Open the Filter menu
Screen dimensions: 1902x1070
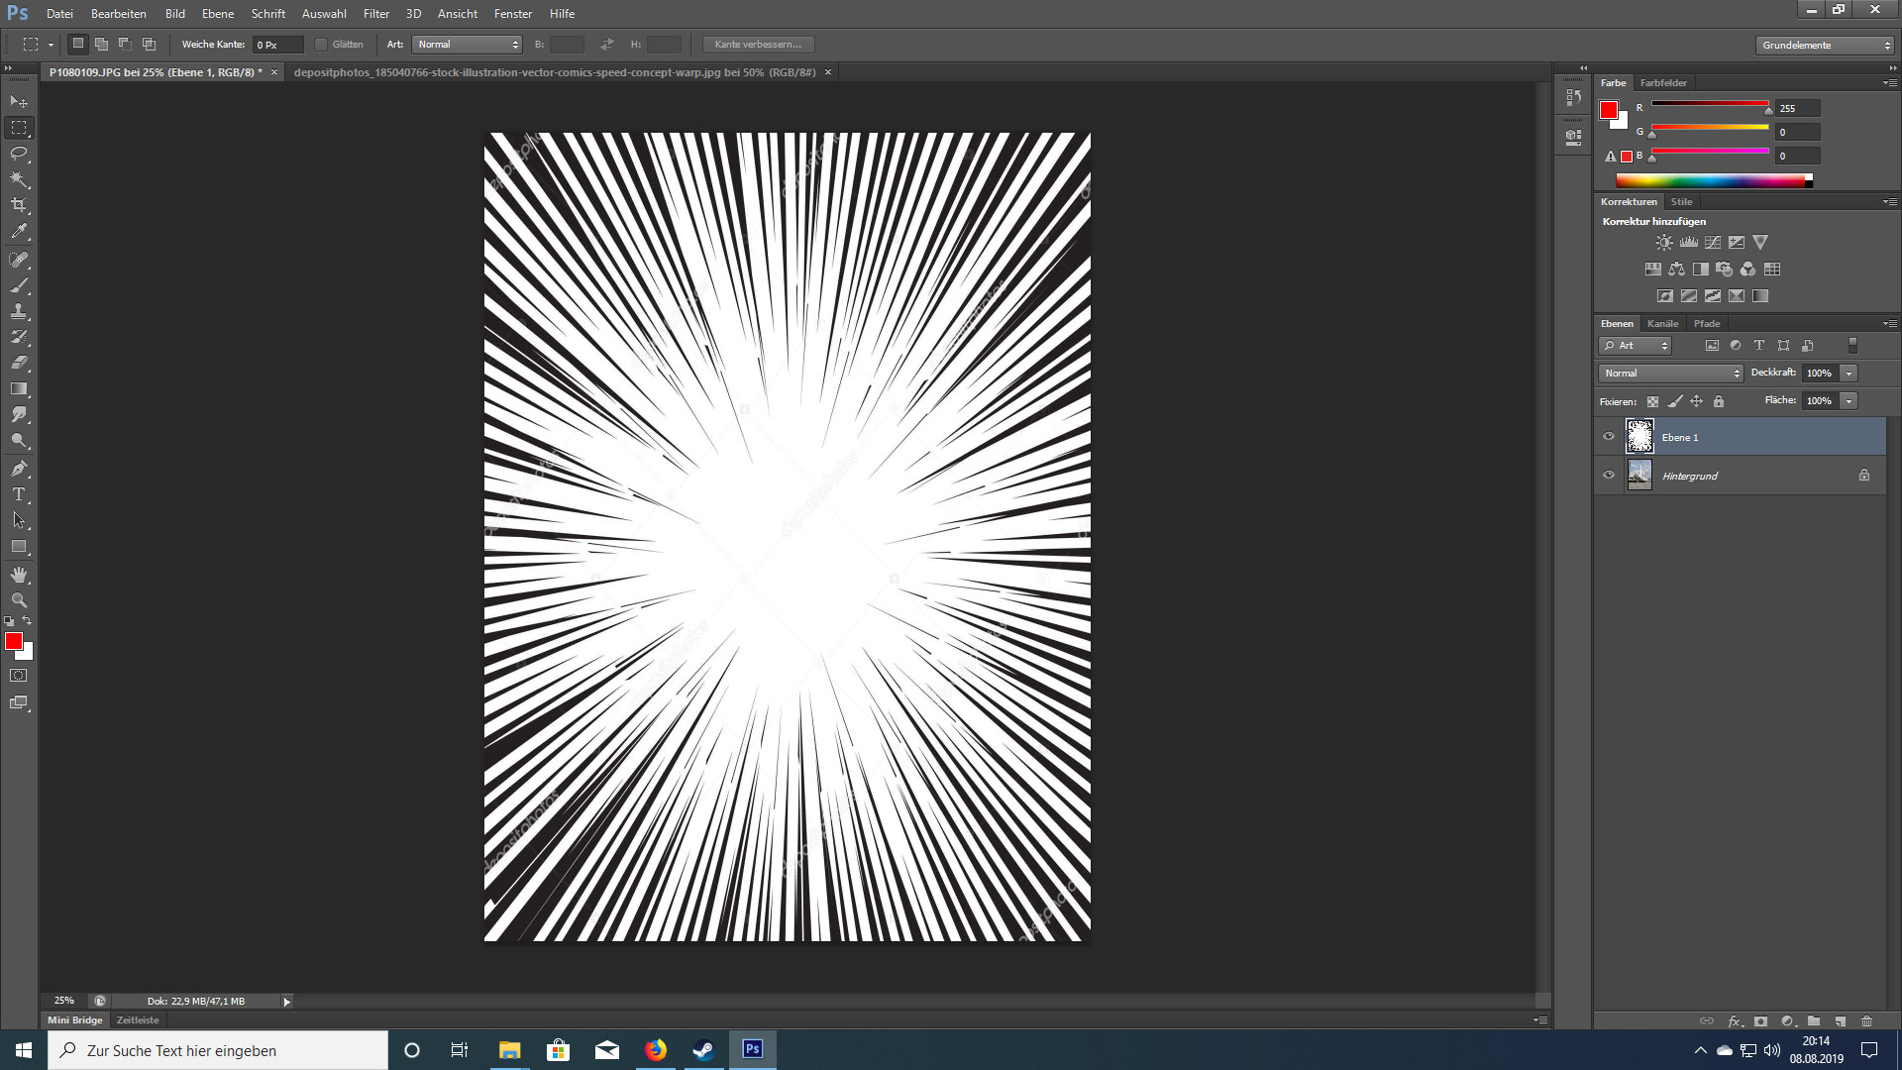(375, 14)
